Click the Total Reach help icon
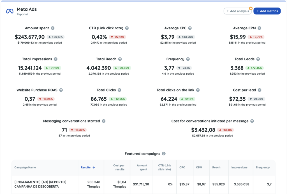Viewport: 287px width, 194px height. coord(119,59)
